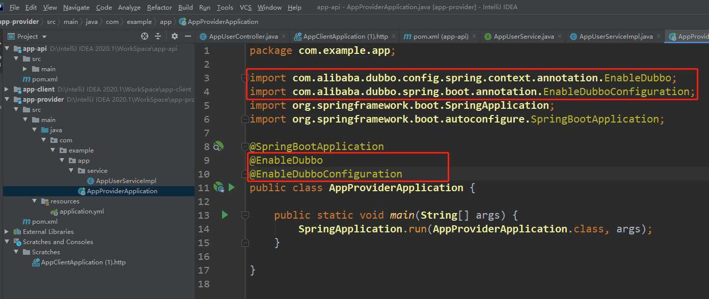Select the Scratches folder in tree

point(46,252)
